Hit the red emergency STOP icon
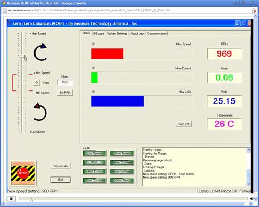Viewport: 259px width, 207px height. coord(23,173)
